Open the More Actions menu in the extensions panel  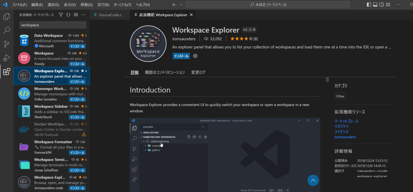click(83, 15)
